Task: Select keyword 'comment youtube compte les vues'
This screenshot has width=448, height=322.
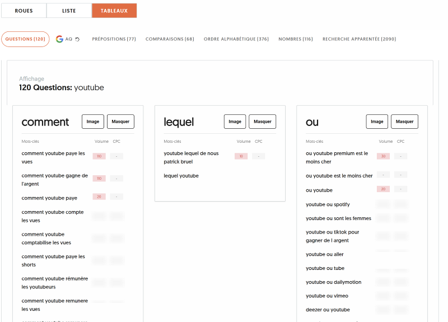Action: pyautogui.click(x=53, y=216)
